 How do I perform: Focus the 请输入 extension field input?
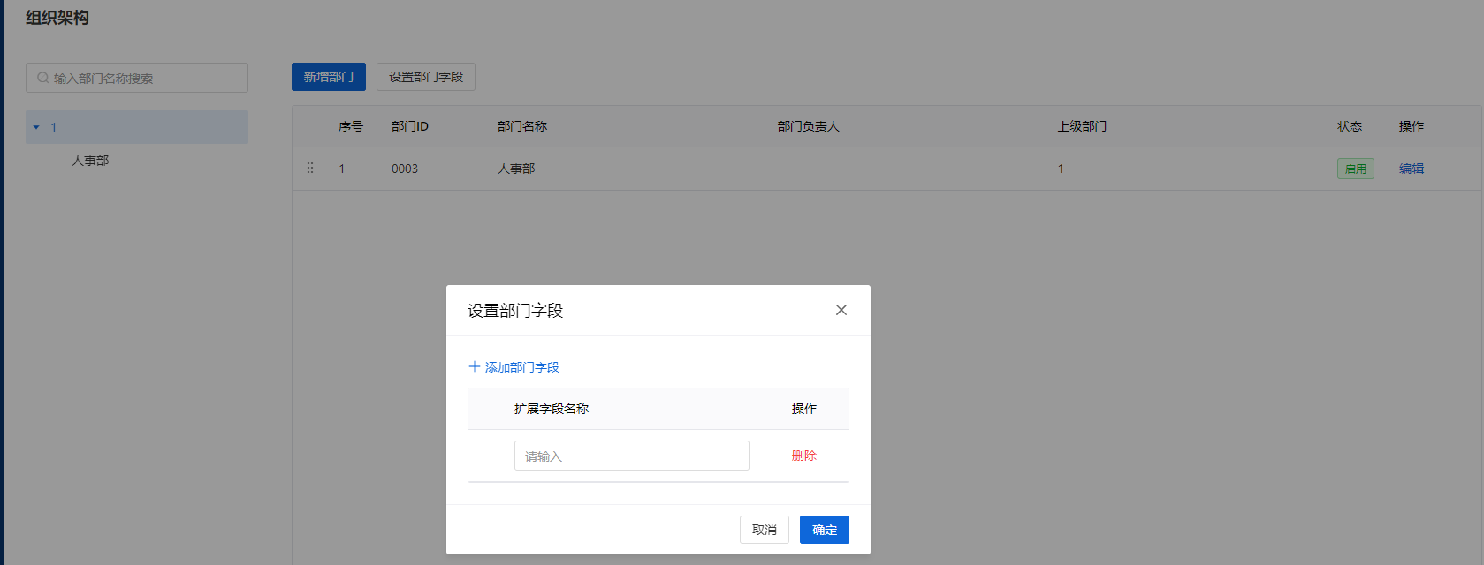click(631, 456)
